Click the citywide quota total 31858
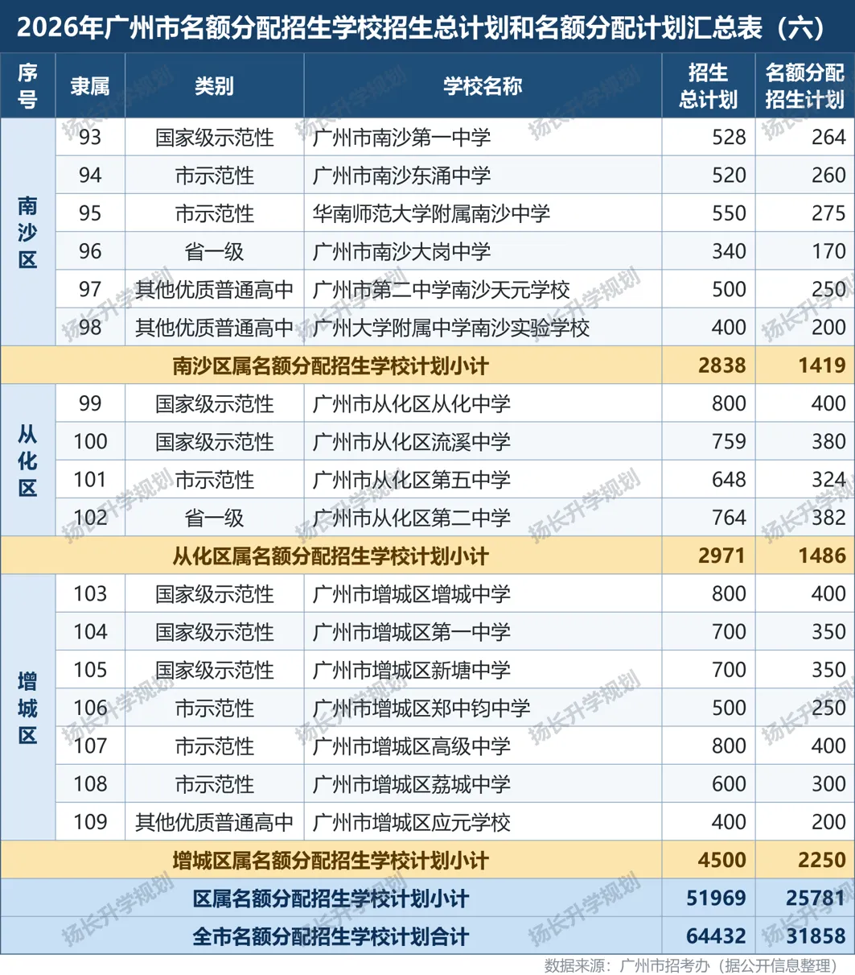Viewport: 855px width, 975px height. coord(816,936)
